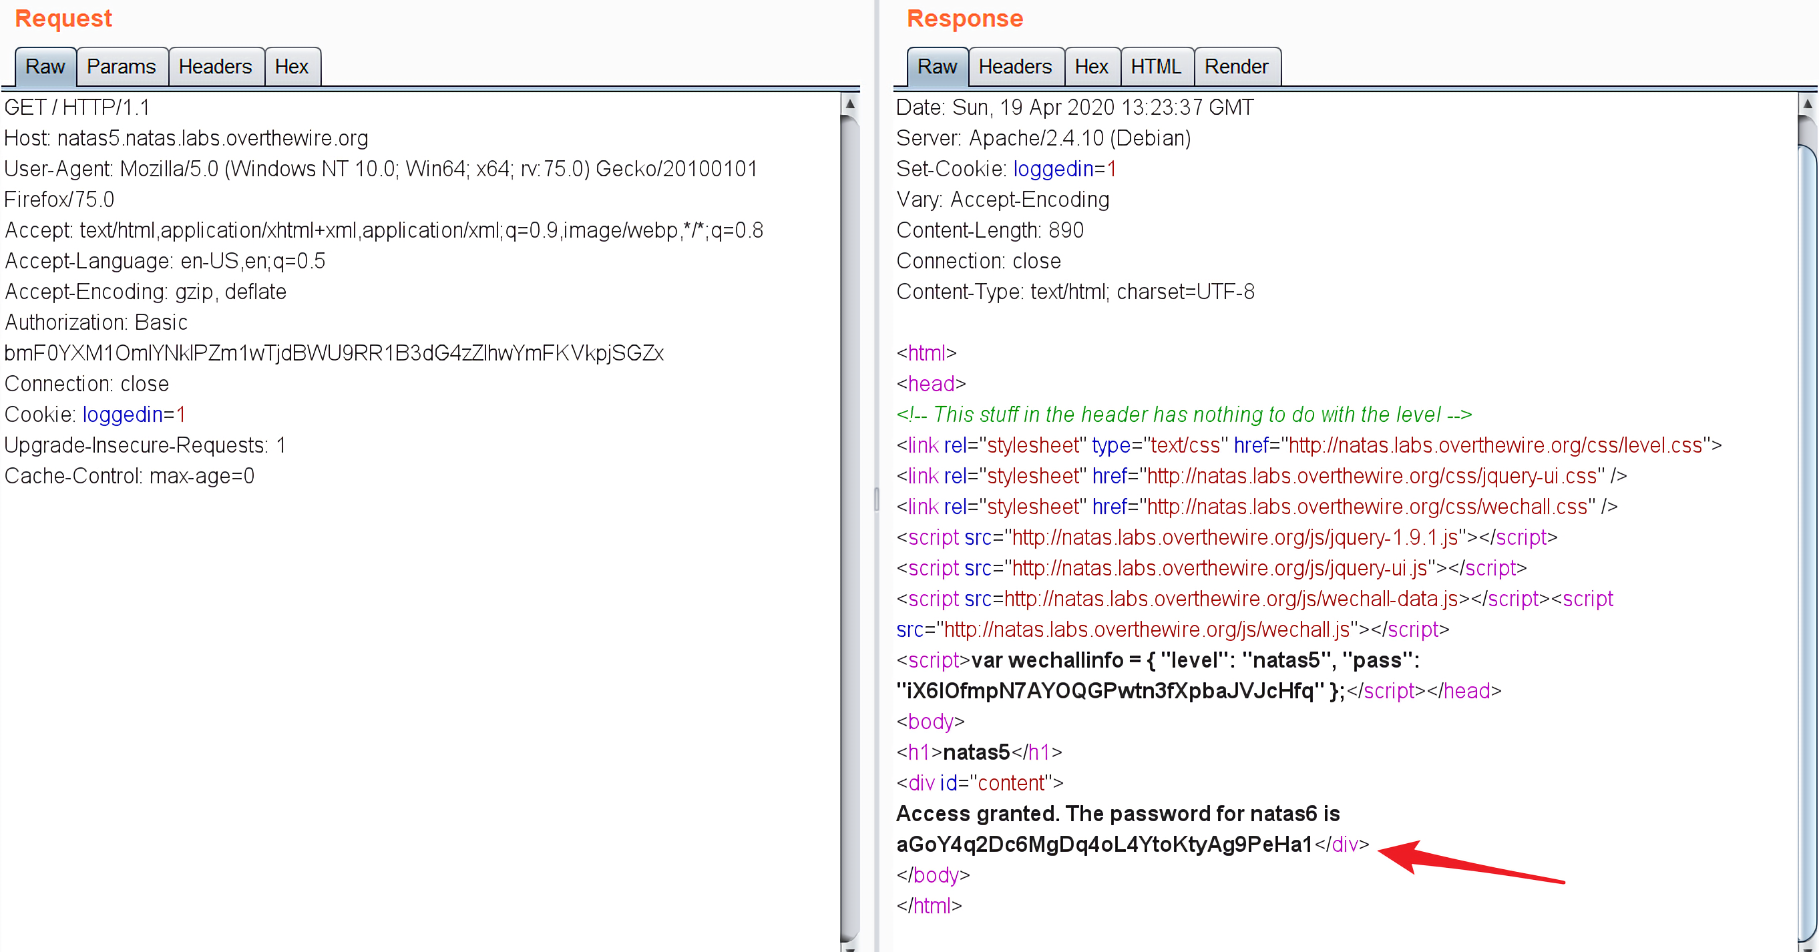Click the closing '</html>' tag line
Image resolution: width=1819 pixels, height=952 pixels.
930,906
